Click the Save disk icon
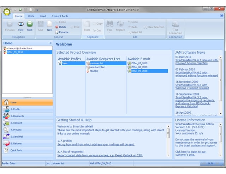Screen dimensions: 226x174 (x=41, y=24)
